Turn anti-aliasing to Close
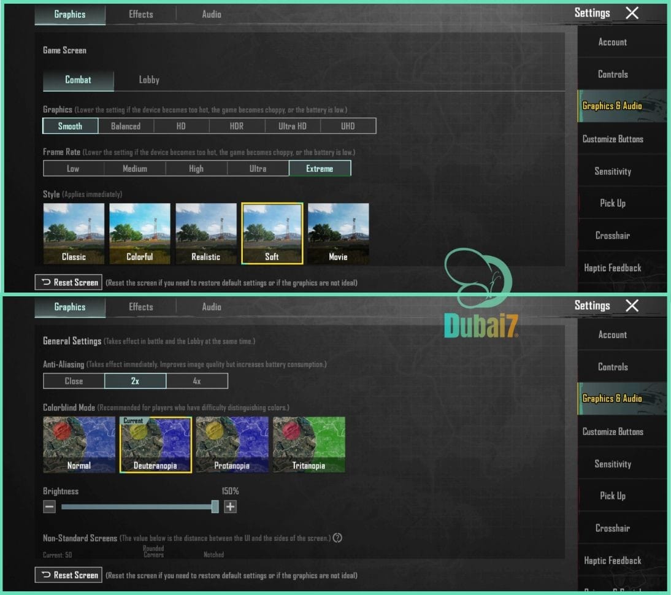 [x=74, y=380]
